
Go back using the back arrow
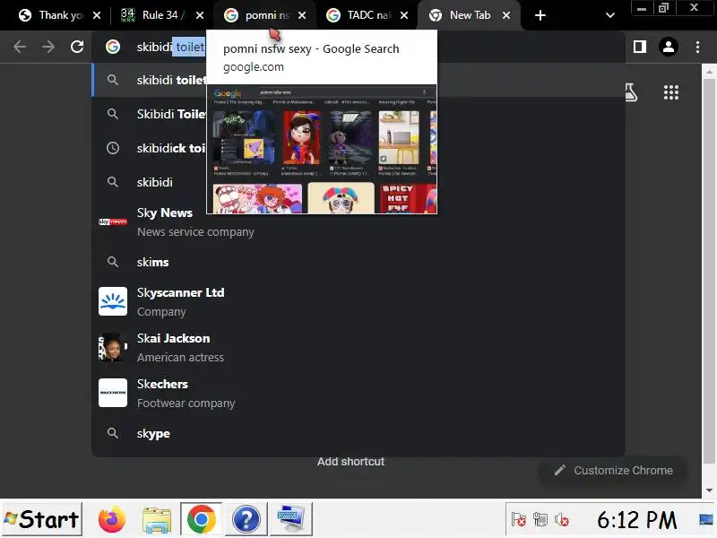point(20,47)
